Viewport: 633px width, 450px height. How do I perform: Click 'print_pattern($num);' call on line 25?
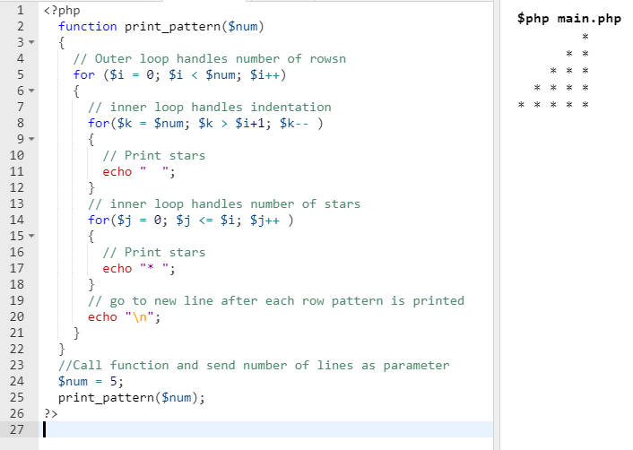coord(132,398)
